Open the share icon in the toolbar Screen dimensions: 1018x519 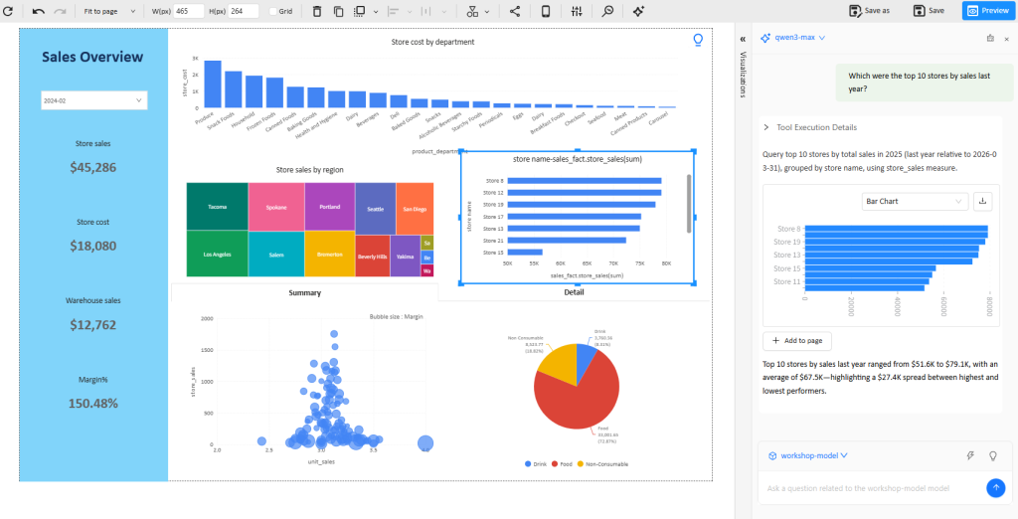tap(515, 11)
